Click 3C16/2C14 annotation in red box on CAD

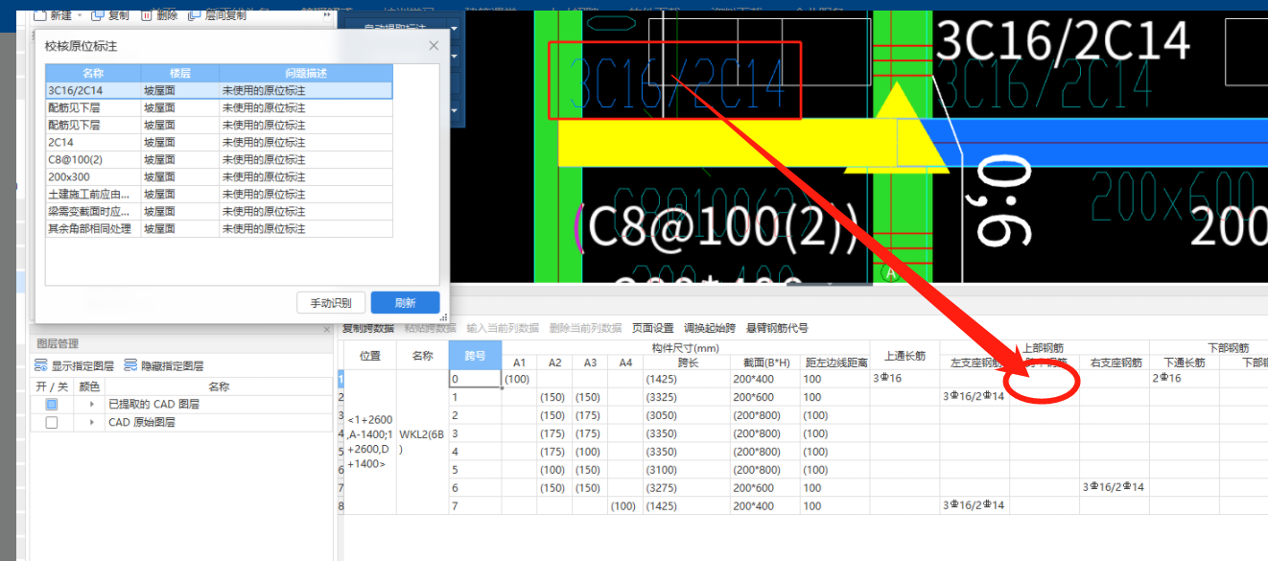[677, 83]
